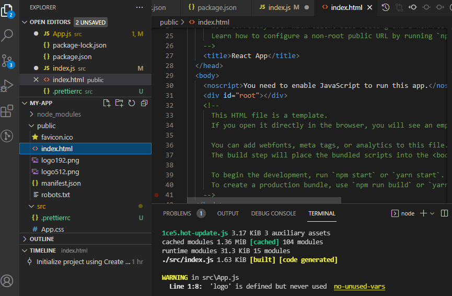Open the Accounts menu icon
Screen dimensions: 452x296
point(7,280)
